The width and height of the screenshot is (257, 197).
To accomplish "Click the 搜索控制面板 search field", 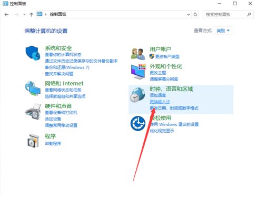I will tap(228, 14).
